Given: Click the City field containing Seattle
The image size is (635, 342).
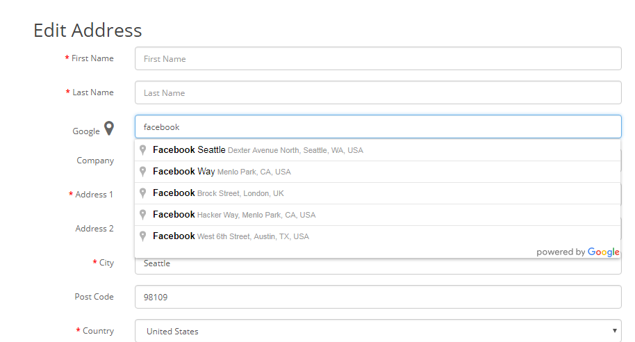Looking at the screenshot, I should [378, 266].
